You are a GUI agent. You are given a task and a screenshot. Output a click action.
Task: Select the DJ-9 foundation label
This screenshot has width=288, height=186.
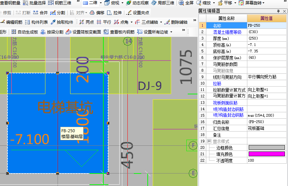[150, 86]
